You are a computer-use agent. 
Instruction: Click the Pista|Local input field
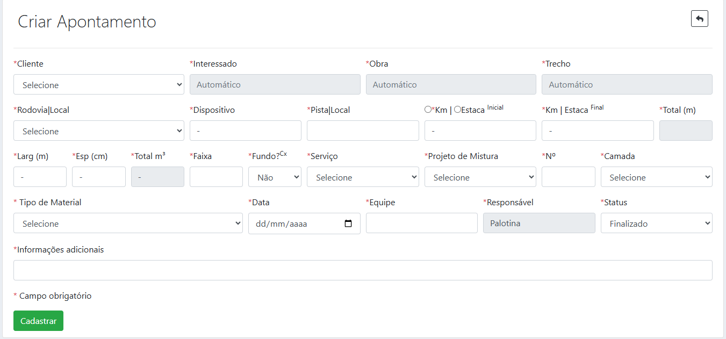[x=363, y=131]
